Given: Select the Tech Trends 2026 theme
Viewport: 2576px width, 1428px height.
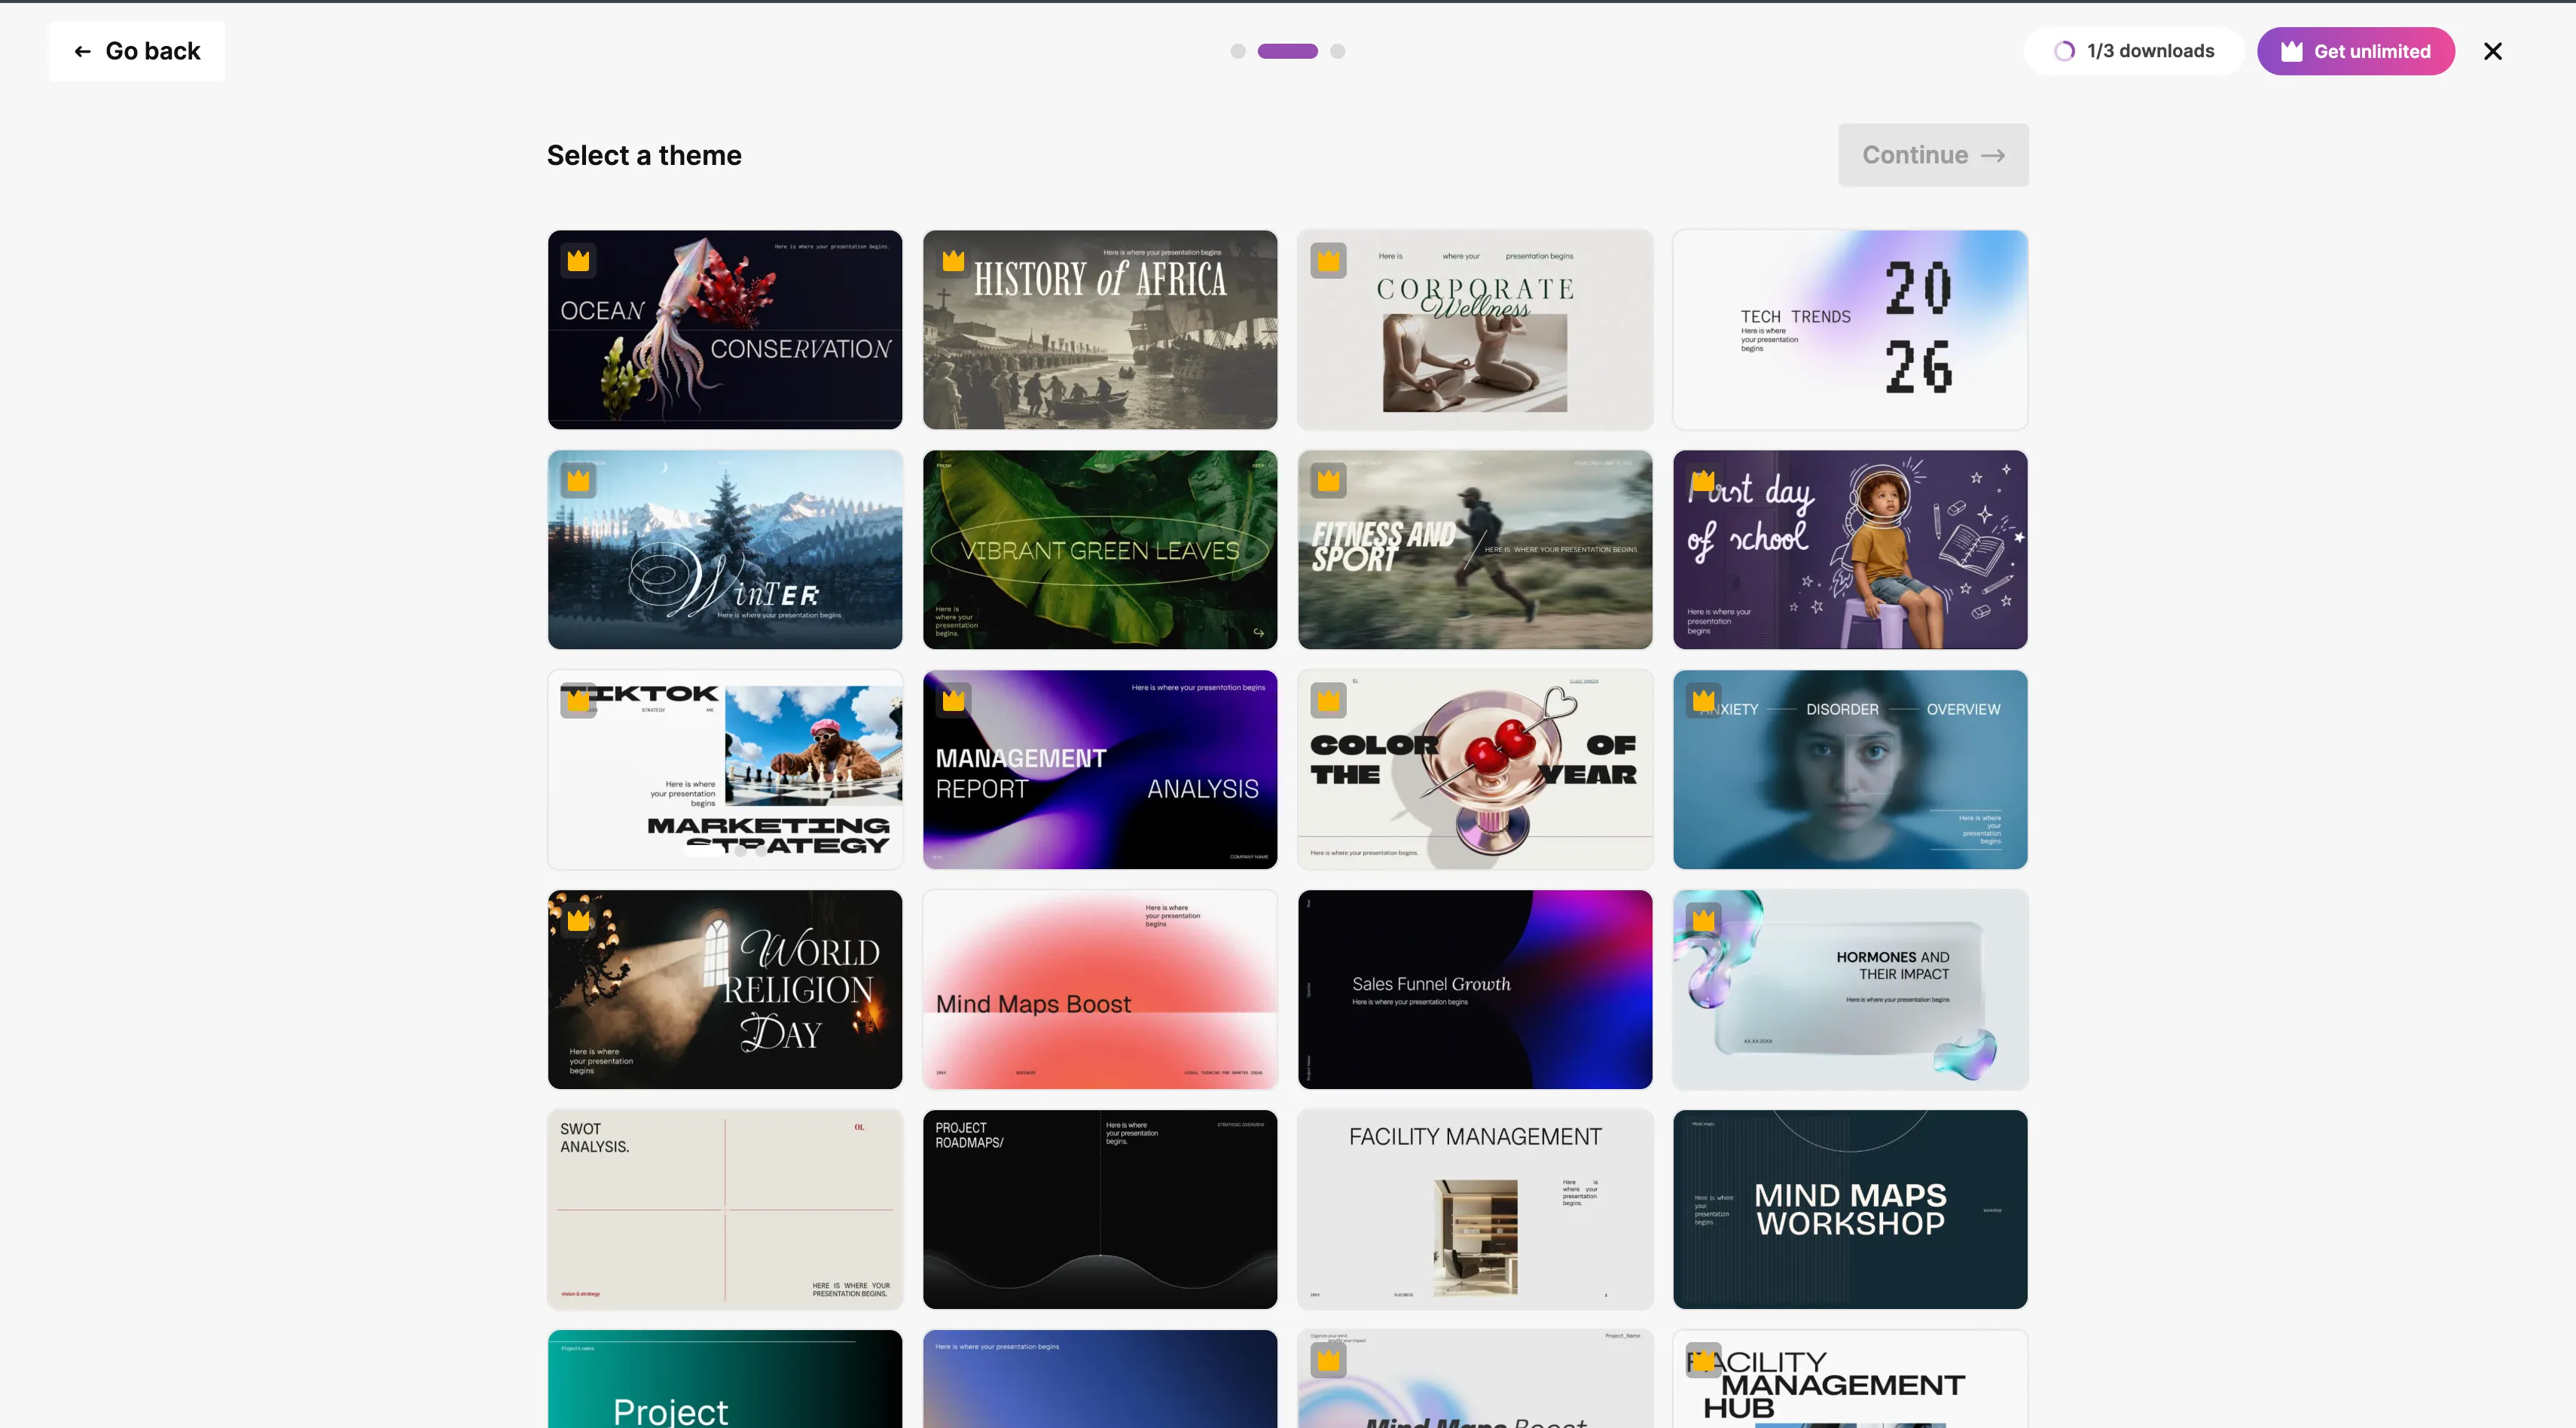Looking at the screenshot, I should pyautogui.click(x=1850, y=330).
